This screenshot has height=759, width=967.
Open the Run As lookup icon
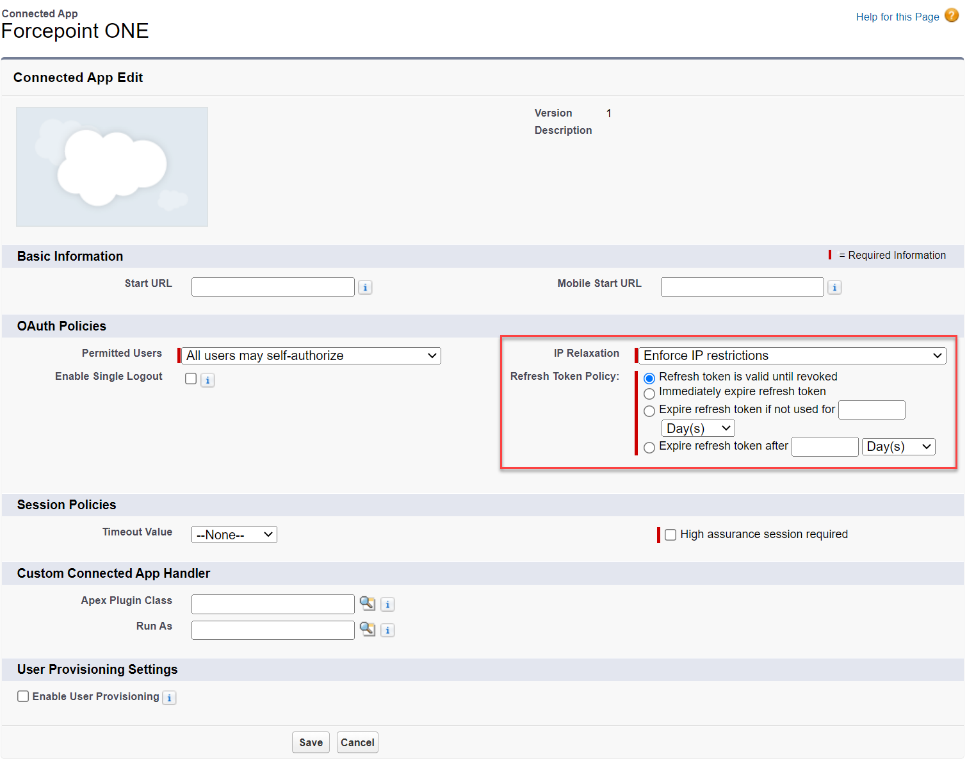(367, 630)
